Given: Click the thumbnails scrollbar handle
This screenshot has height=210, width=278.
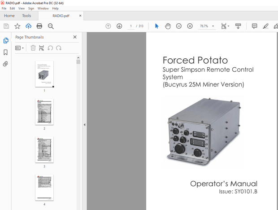Looking at the screenshot, I should (78, 62).
